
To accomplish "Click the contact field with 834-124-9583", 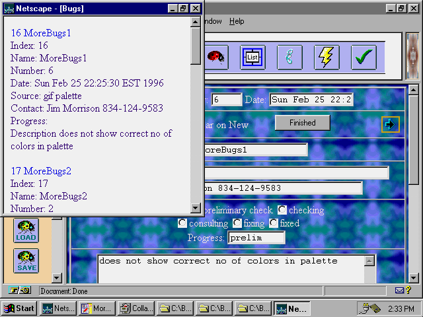I will 284,188.
